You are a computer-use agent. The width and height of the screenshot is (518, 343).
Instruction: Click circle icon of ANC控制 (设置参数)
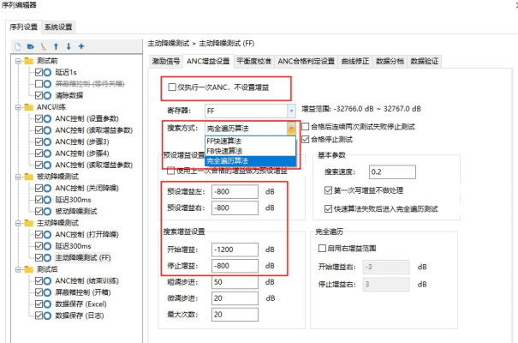pyautogui.click(x=48, y=118)
